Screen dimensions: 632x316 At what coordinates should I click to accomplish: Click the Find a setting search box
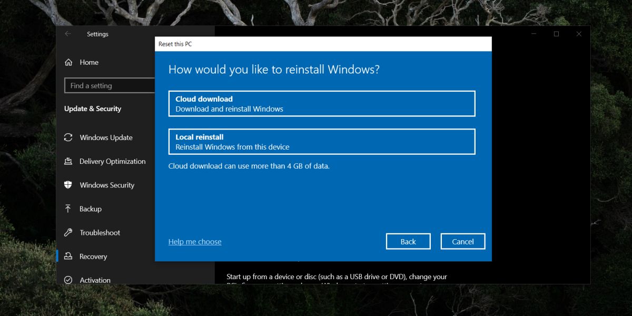tap(109, 85)
